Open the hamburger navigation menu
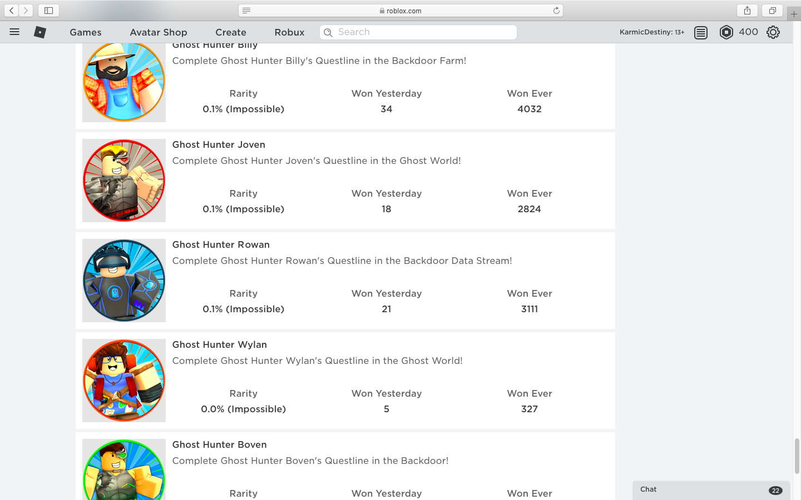 [14, 32]
